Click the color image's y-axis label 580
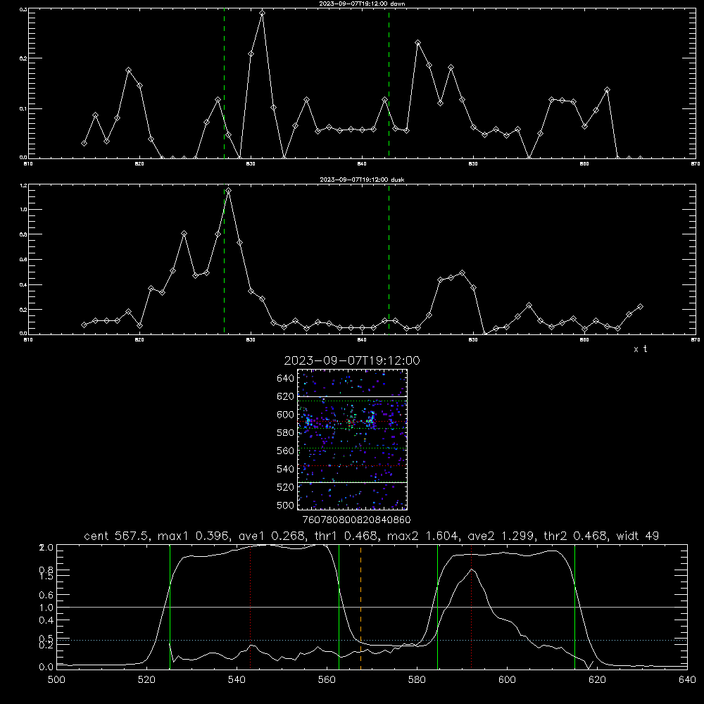 point(286,433)
